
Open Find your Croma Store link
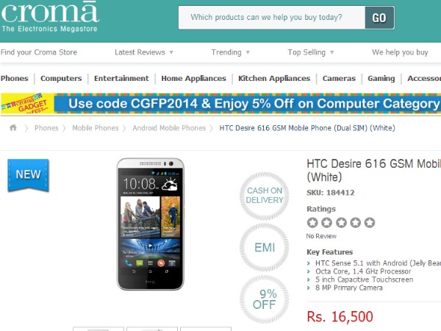[39, 52]
